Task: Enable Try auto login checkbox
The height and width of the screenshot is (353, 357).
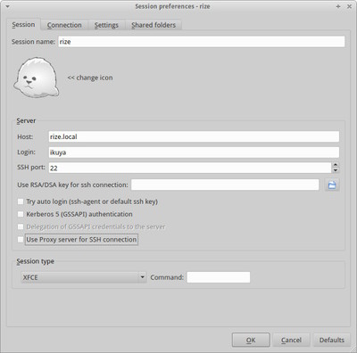Action: (21, 201)
